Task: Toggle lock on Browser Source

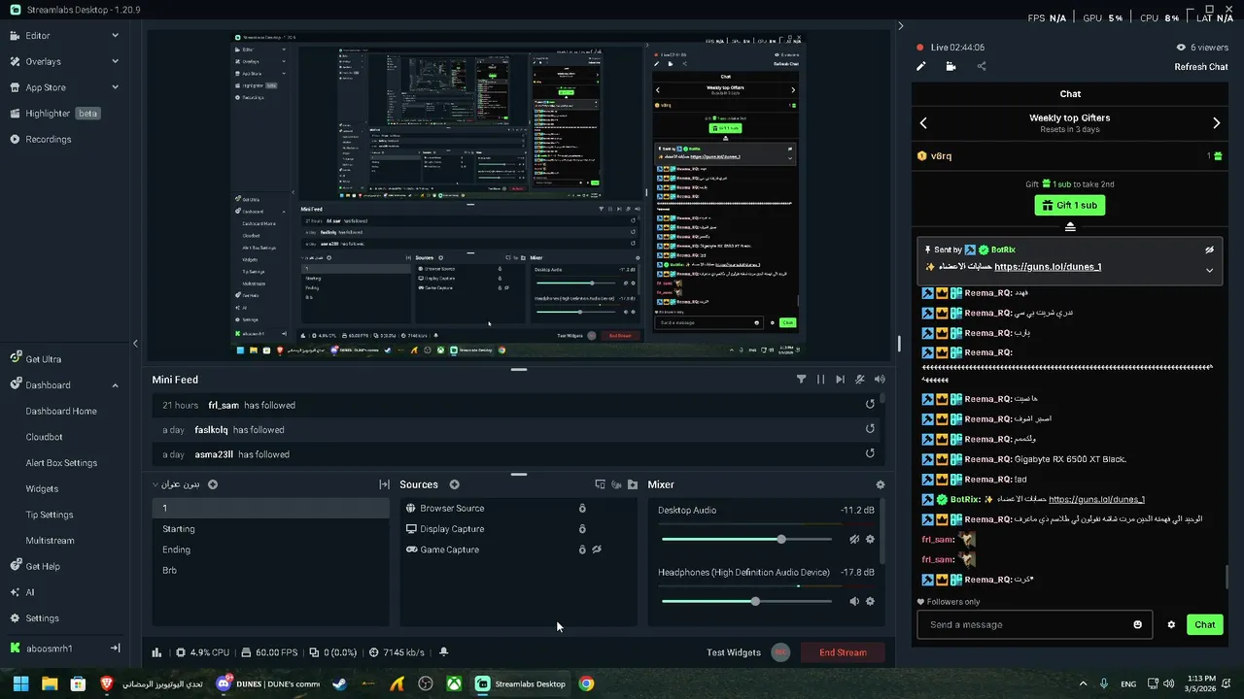Action: click(582, 508)
